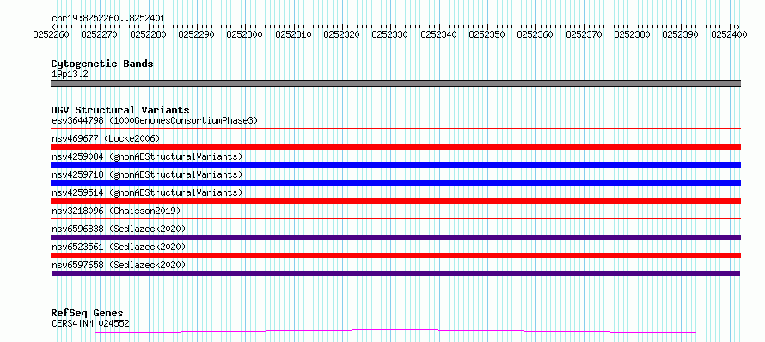The height and width of the screenshot is (342, 765).
Task: Click the 8252260 ruler coordinate
Action: coord(52,34)
